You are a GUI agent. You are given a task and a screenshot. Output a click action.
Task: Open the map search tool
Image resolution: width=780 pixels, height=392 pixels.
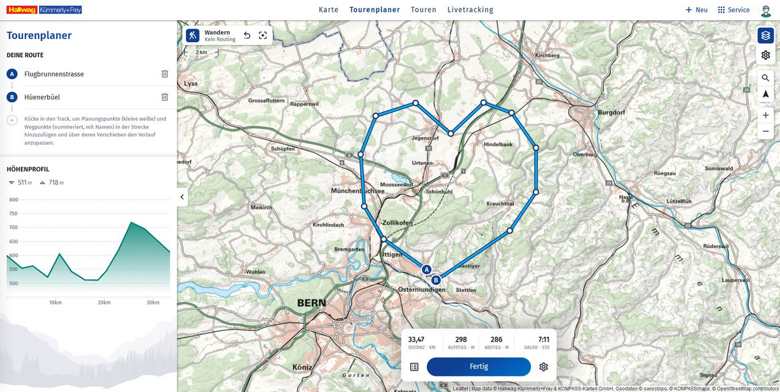[766, 78]
